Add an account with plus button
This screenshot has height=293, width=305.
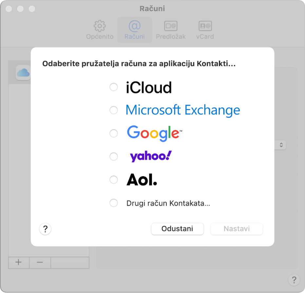pyautogui.click(x=19, y=263)
